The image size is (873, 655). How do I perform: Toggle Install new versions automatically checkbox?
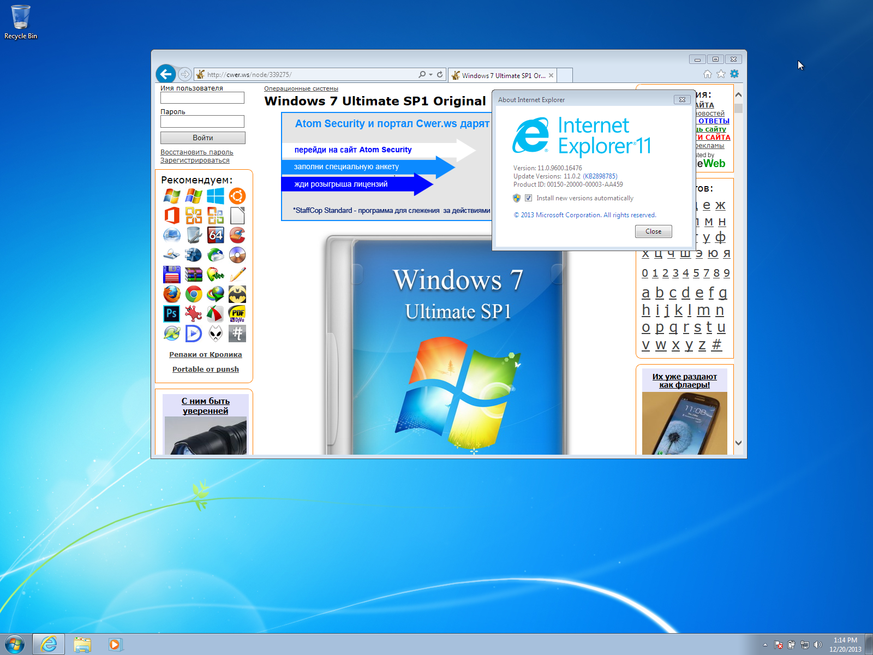(528, 198)
